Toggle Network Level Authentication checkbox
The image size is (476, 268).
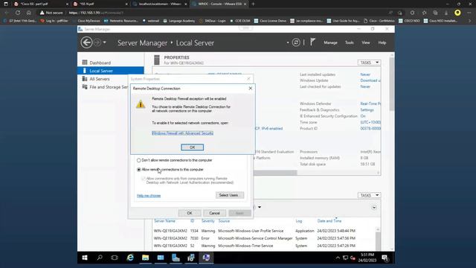(144, 179)
